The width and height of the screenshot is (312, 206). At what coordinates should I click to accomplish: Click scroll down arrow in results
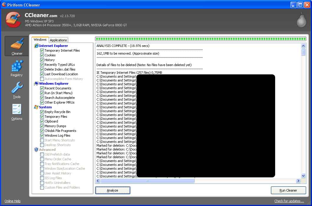click(303, 176)
